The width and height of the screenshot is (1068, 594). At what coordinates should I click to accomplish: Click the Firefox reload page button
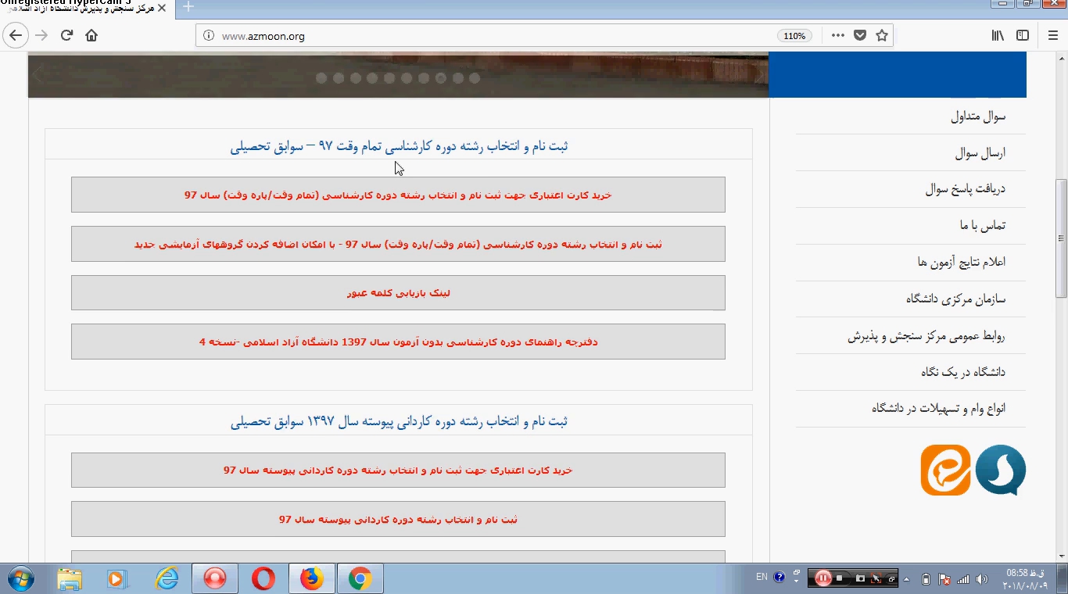tap(66, 35)
